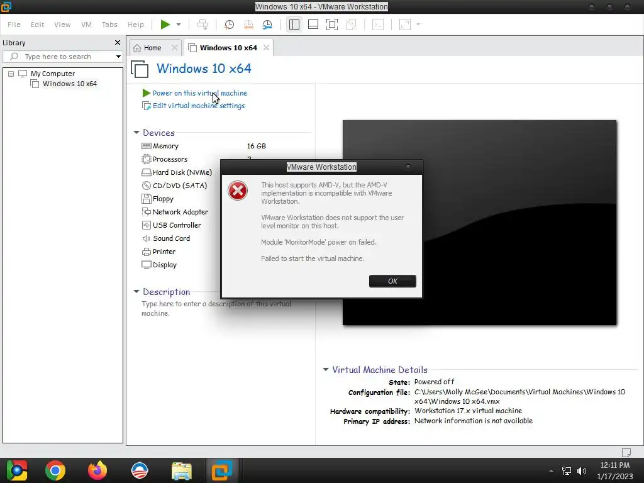Select the Processors device row
The width and height of the screenshot is (644, 483).
click(170, 159)
